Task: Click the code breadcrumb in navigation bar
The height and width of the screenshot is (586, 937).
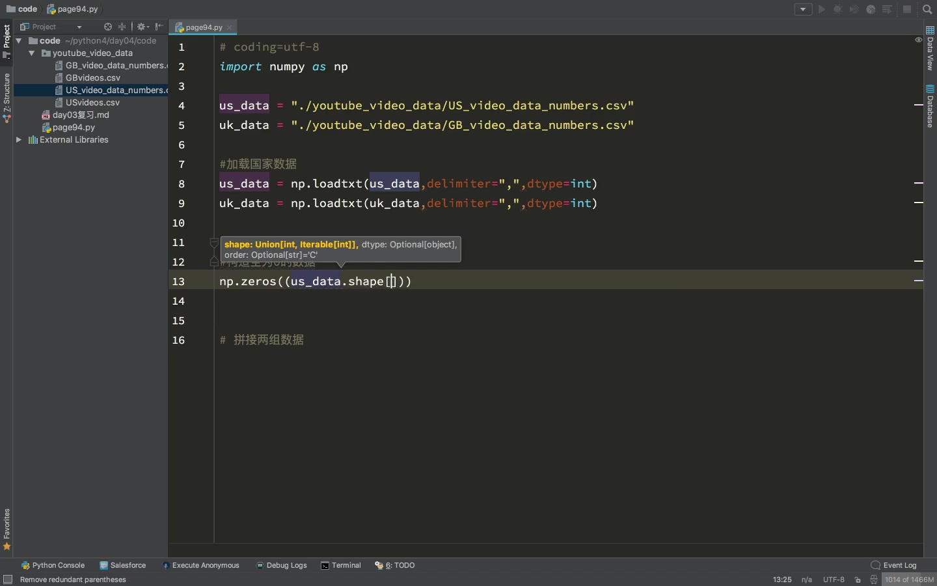Action: [x=21, y=9]
